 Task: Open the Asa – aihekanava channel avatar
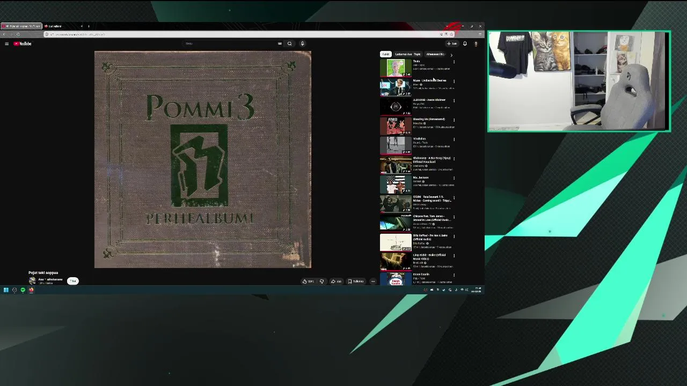tap(32, 281)
